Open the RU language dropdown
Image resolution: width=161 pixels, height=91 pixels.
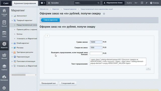coord(136,3)
